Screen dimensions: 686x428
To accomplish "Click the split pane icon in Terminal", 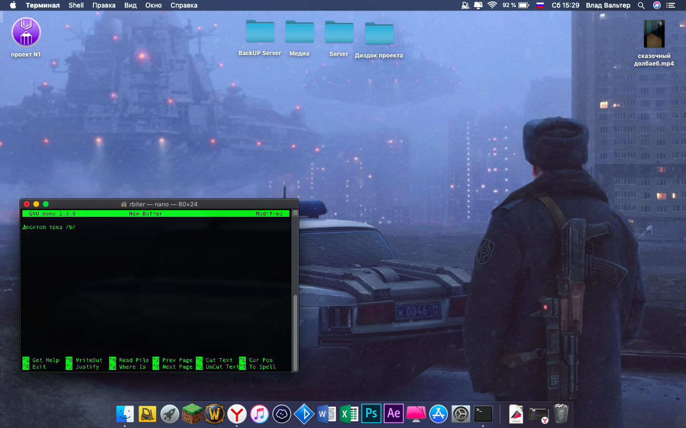I will (x=295, y=213).
